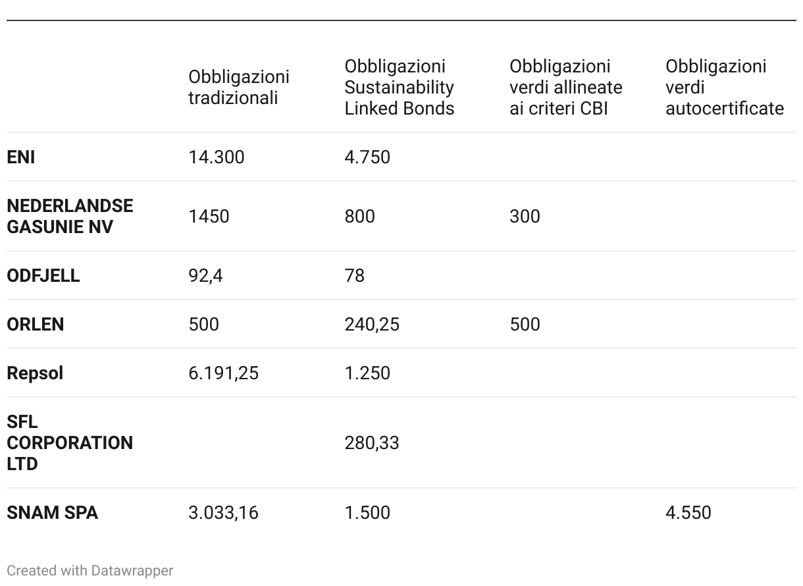Viewport: 803px width, 586px height.
Task: Click the 4.550 value for SNAM SPA
Action: (x=688, y=513)
